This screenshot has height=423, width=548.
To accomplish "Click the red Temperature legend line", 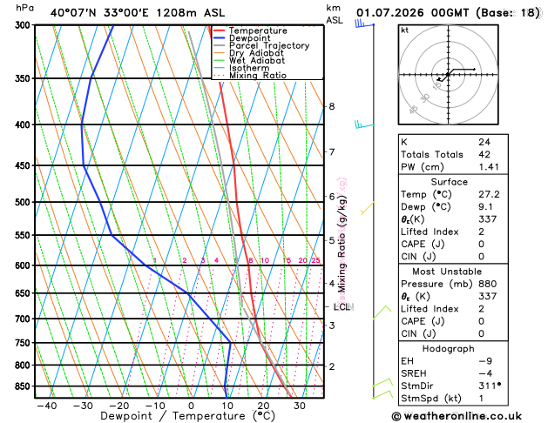I will (x=219, y=30).
